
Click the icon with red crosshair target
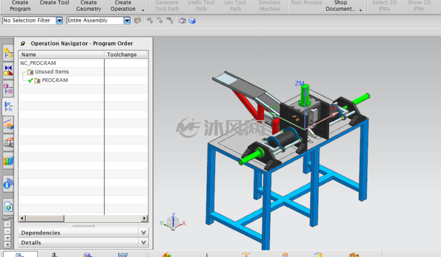pyautogui.click(x=160, y=20)
